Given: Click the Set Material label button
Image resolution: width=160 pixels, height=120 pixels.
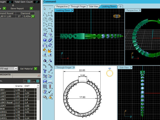Looking at the screenshot, I should (26, 69).
